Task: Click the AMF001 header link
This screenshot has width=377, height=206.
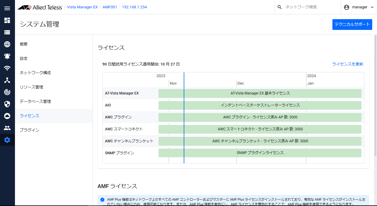Action: click(x=110, y=7)
